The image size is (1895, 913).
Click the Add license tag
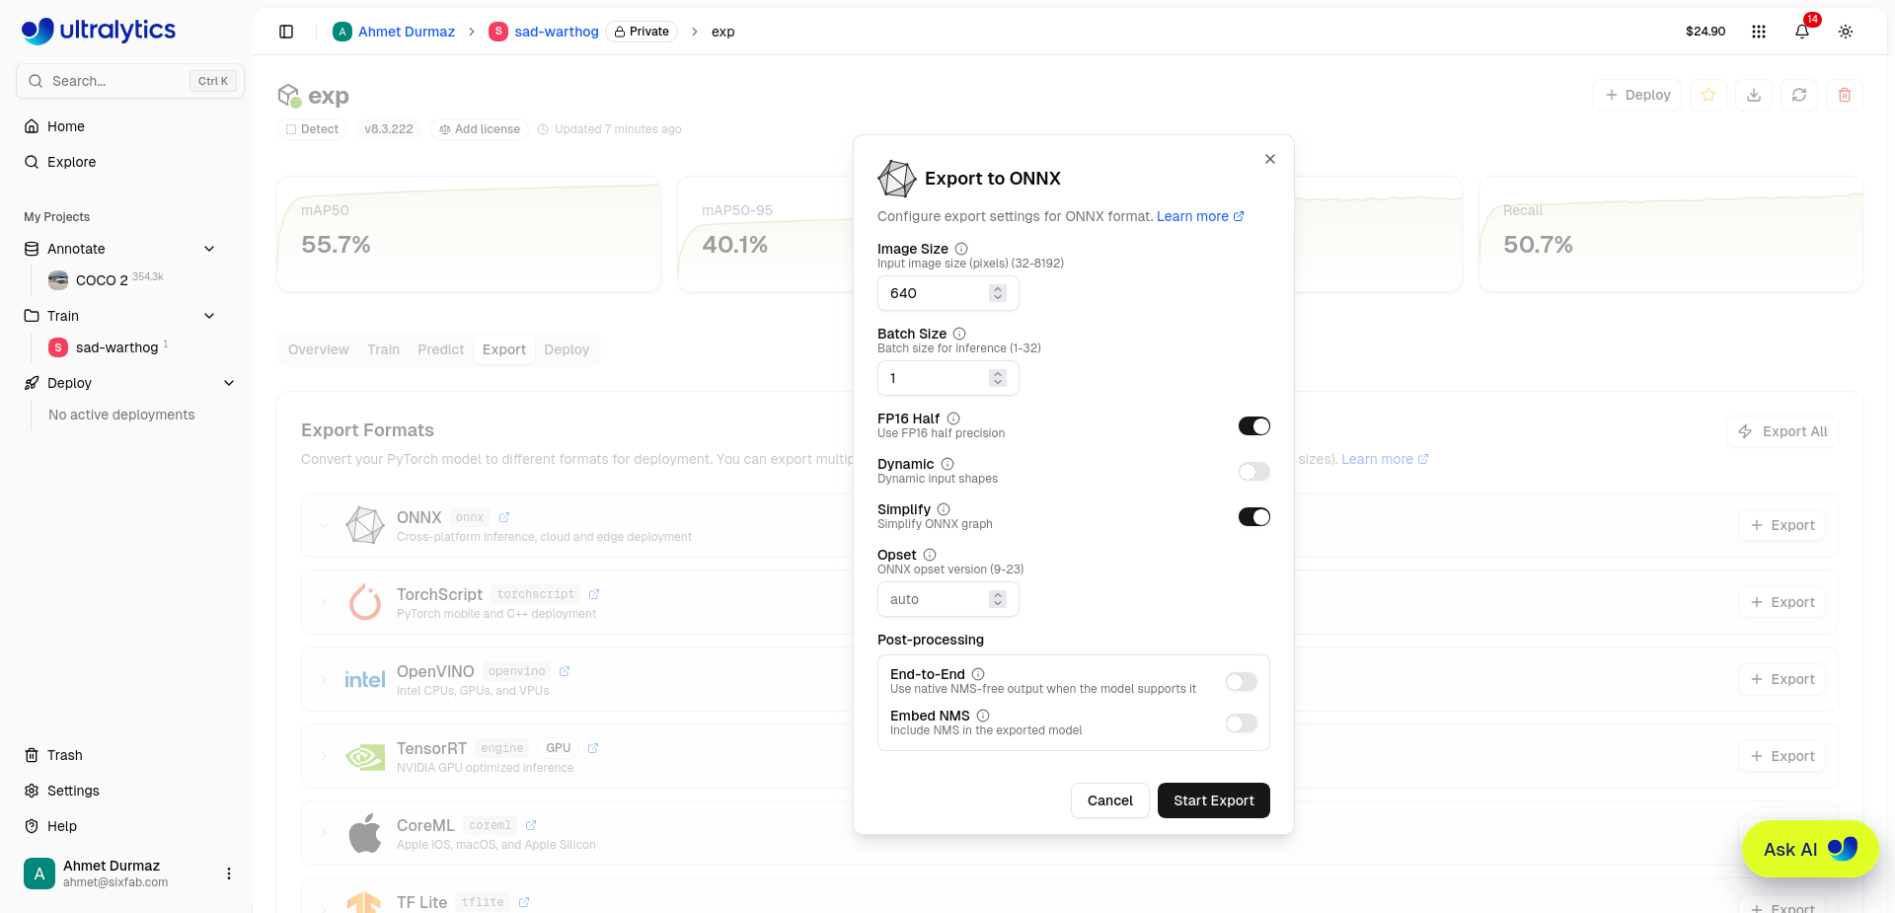point(480,129)
